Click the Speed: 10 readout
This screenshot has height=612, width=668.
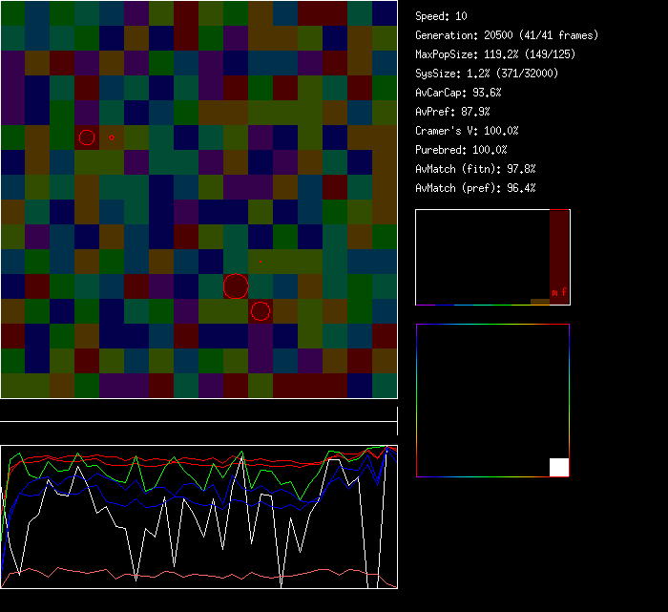tap(442, 16)
